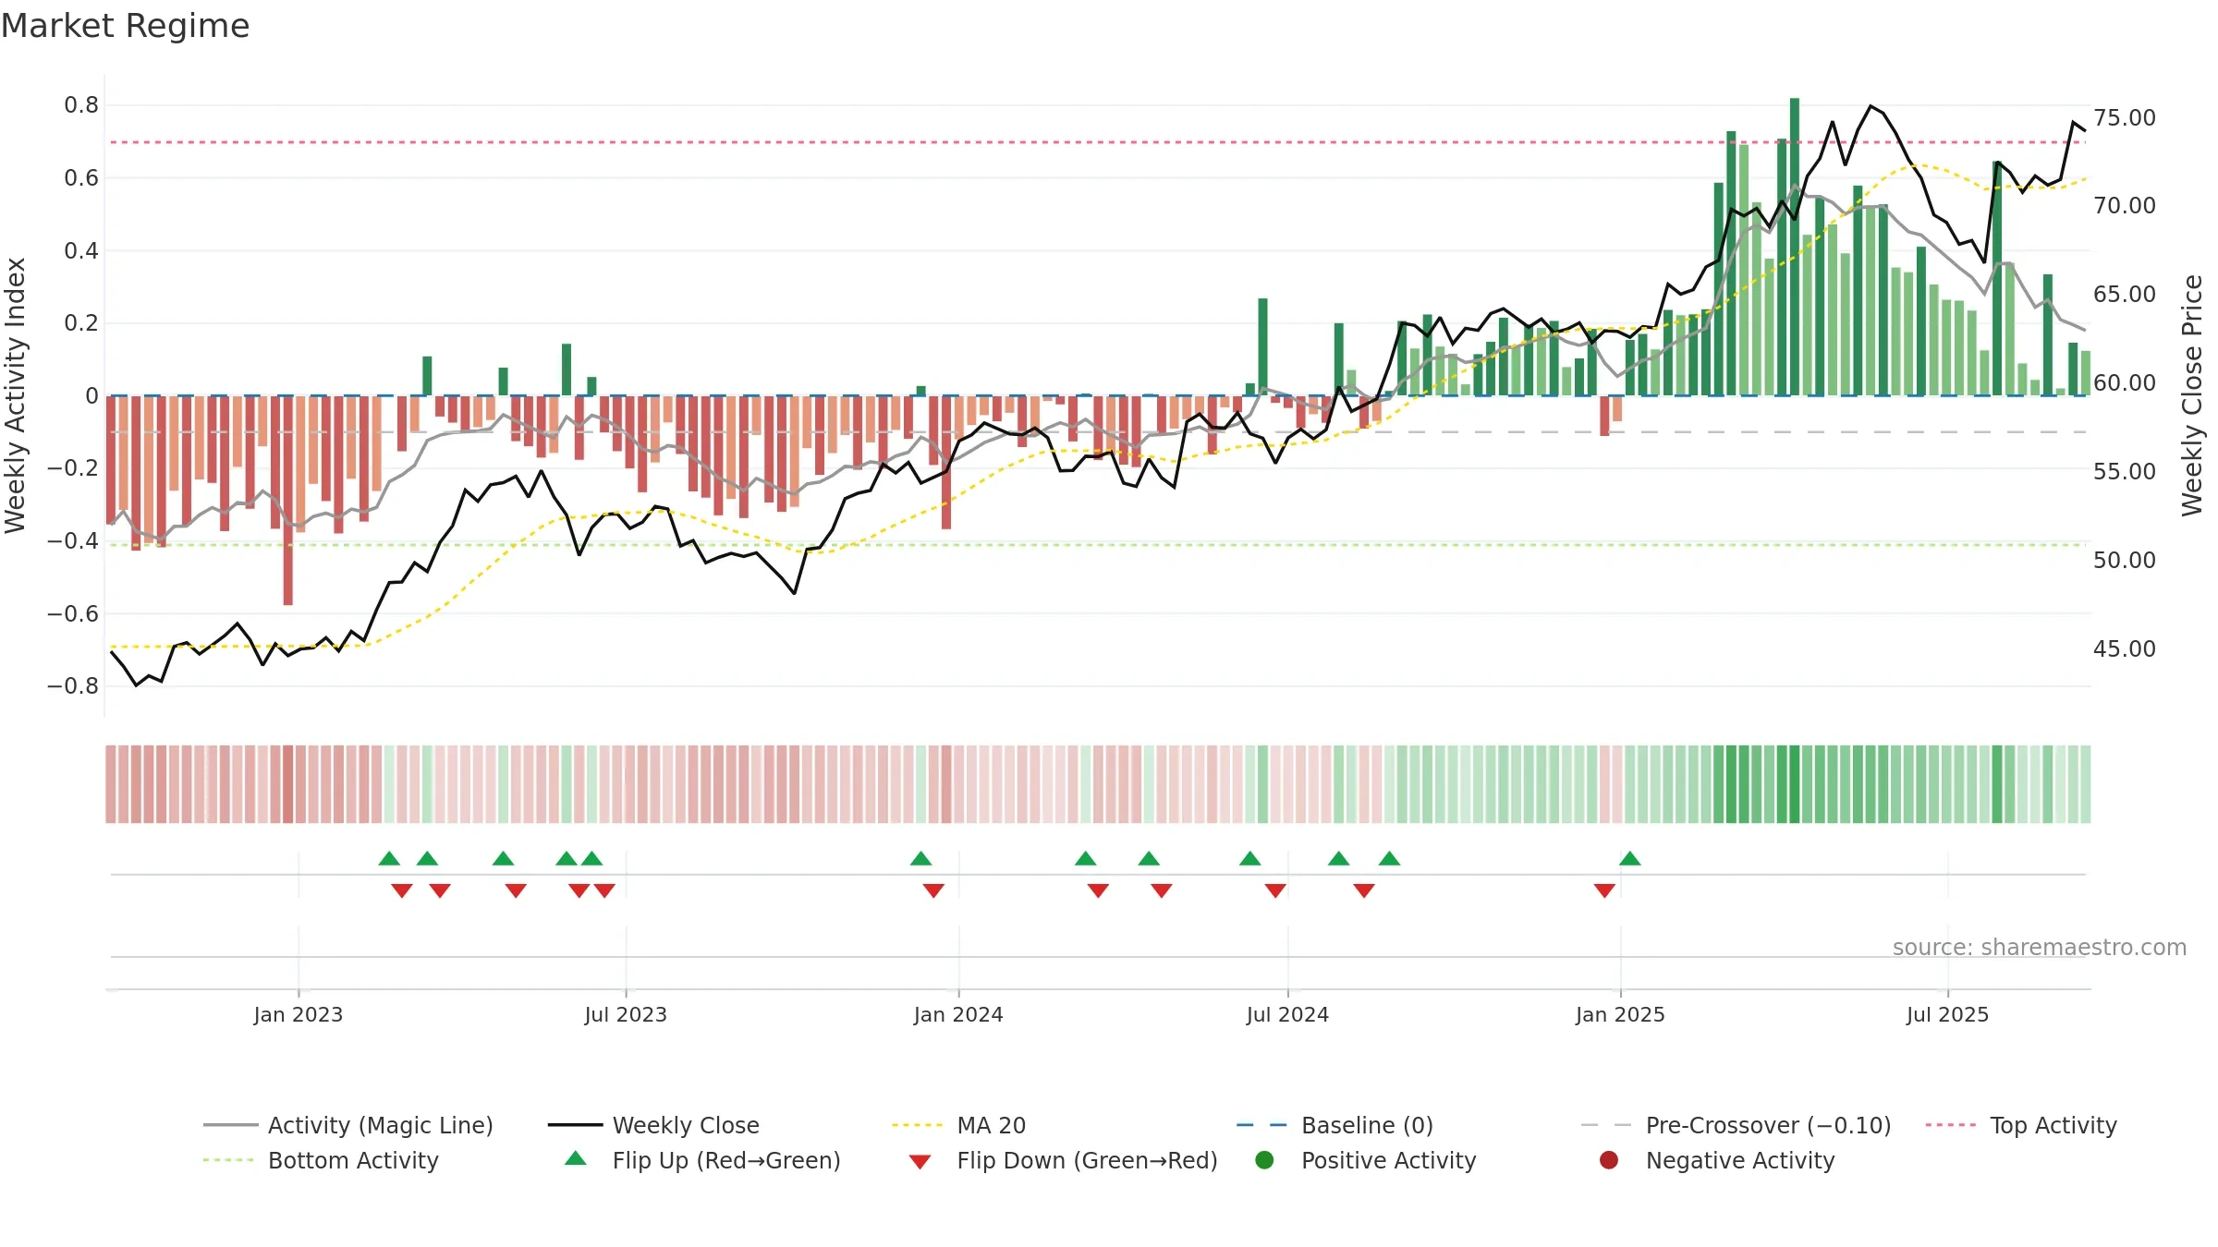Toggle Weekly Close legend entry
The width and height of the screenshot is (2218, 1247).
(653, 1125)
